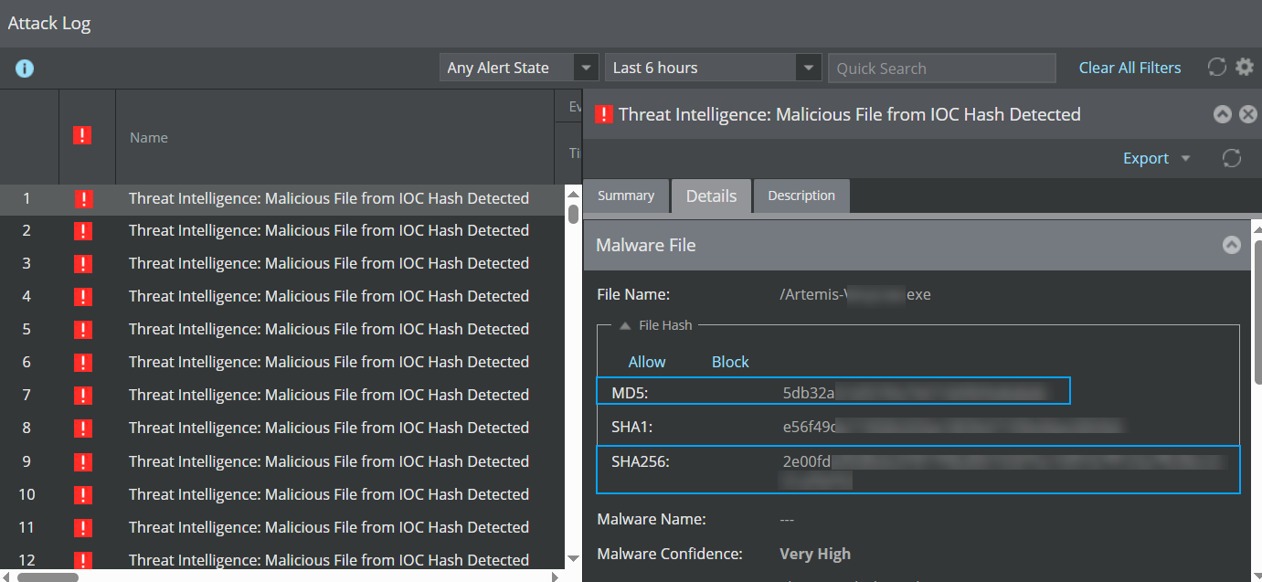Click the alert severity column header icon
The width and height of the screenshot is (1262, 582).
tap(82, 135)
